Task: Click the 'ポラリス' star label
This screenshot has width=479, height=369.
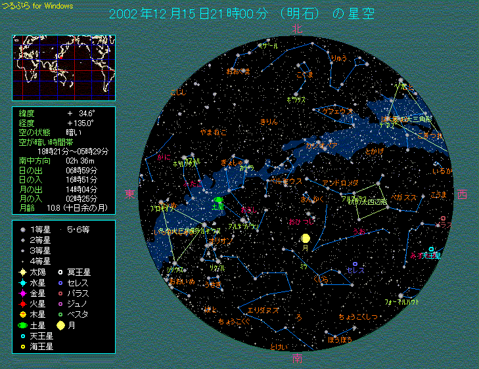Action: point(296,100)
